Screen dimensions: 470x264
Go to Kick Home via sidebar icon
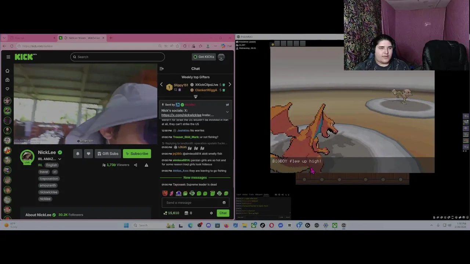(7, 71)
